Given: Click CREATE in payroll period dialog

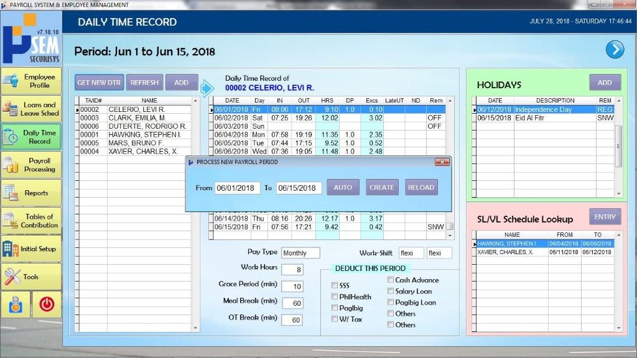Looking at the screenshot, I should [382, 187].
